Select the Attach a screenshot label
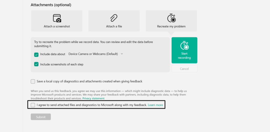The image size is (270, 132). [57, 26]
